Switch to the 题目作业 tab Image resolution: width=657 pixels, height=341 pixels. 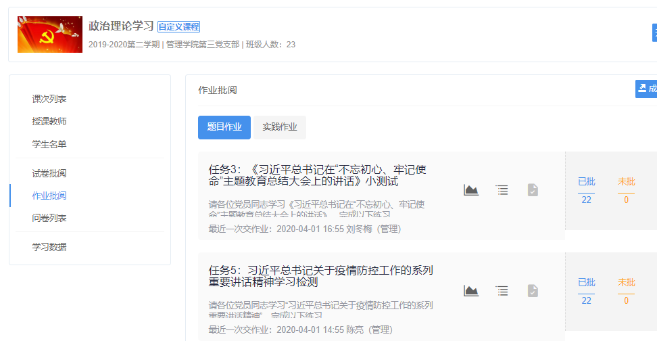click(x=224, y=127)
